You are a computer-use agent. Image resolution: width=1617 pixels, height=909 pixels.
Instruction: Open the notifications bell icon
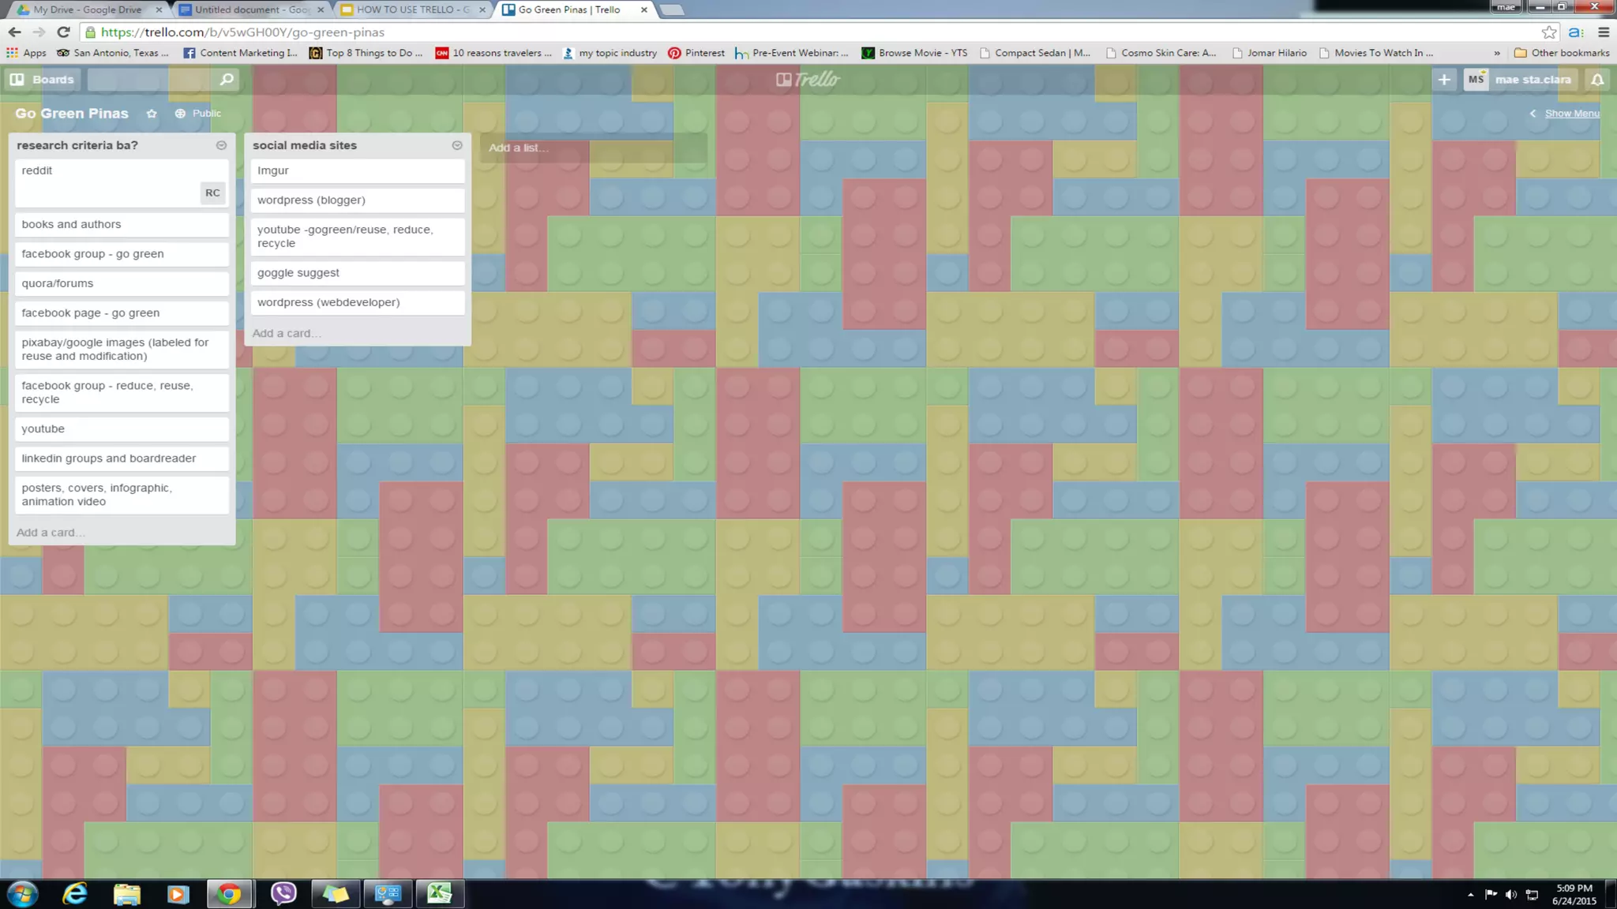[1596, 79]
